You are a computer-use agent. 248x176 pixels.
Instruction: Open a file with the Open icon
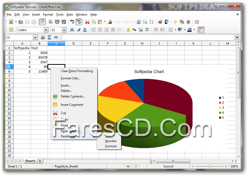[x=20, y=22]
